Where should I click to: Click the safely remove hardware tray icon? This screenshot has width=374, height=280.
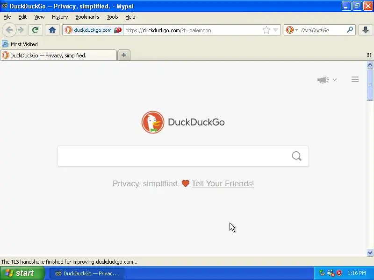point(322,273)
